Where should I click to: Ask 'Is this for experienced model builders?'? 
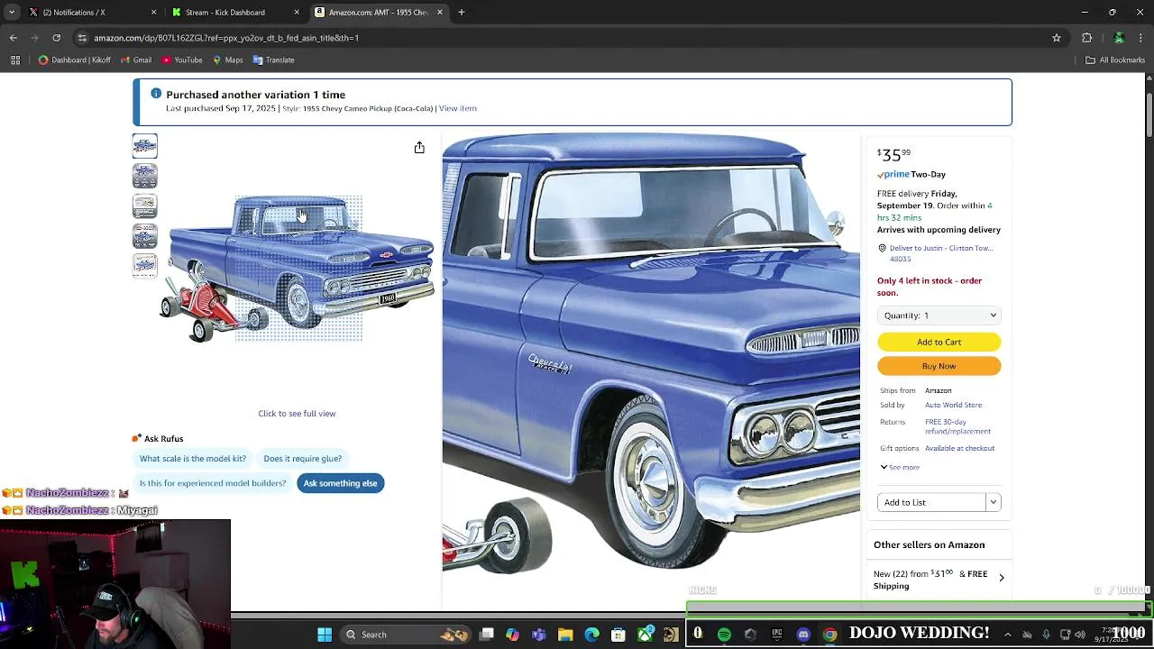point(213,483)
